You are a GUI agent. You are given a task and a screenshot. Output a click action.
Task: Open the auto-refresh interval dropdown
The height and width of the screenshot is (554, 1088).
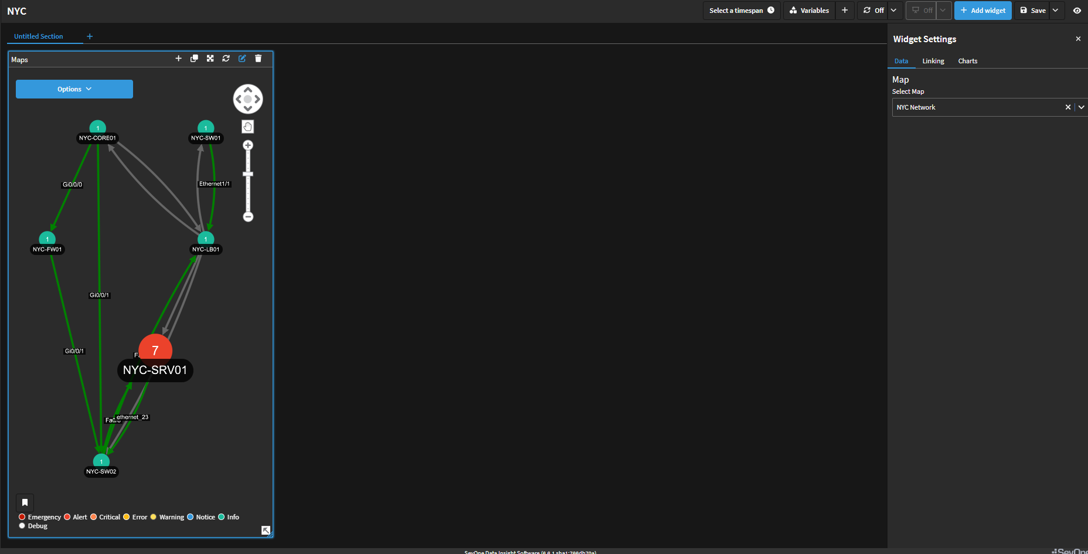click(894, 11)
